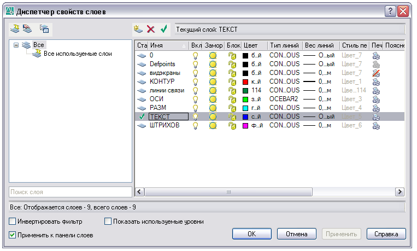Click freeze sun icon of ТЕКСТ layer
Screen dimensions: 417x251
click(x=213, y=117)
